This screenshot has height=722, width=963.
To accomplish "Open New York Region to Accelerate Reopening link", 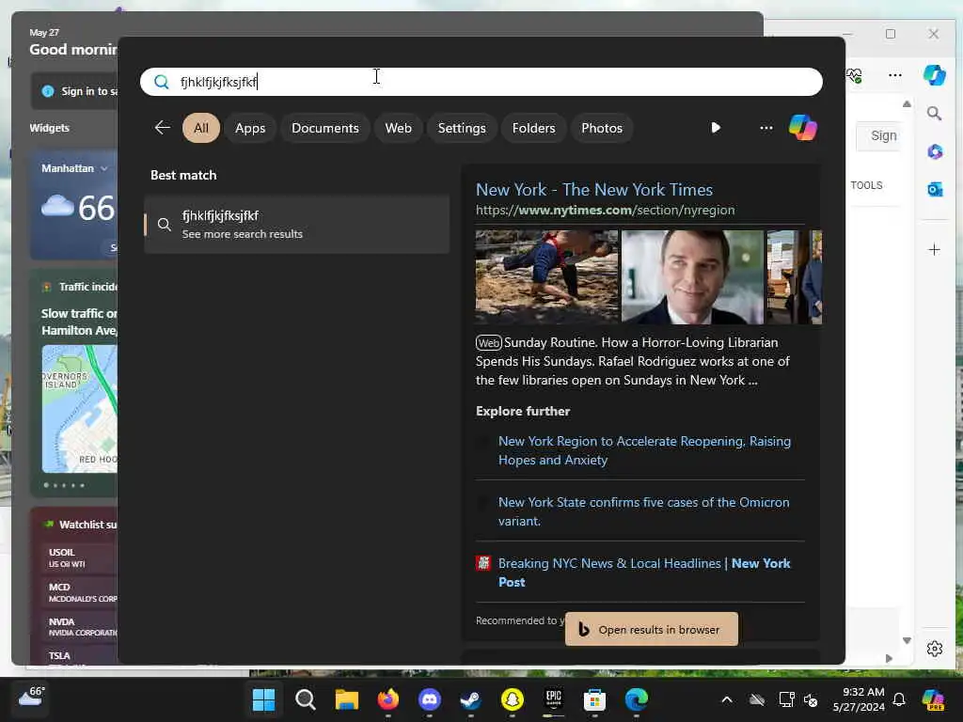I will [x=644, y=450].
